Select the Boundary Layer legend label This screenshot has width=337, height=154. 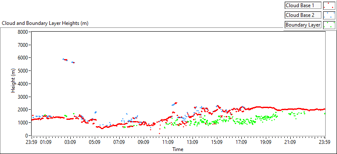click(x=303, y=25)
